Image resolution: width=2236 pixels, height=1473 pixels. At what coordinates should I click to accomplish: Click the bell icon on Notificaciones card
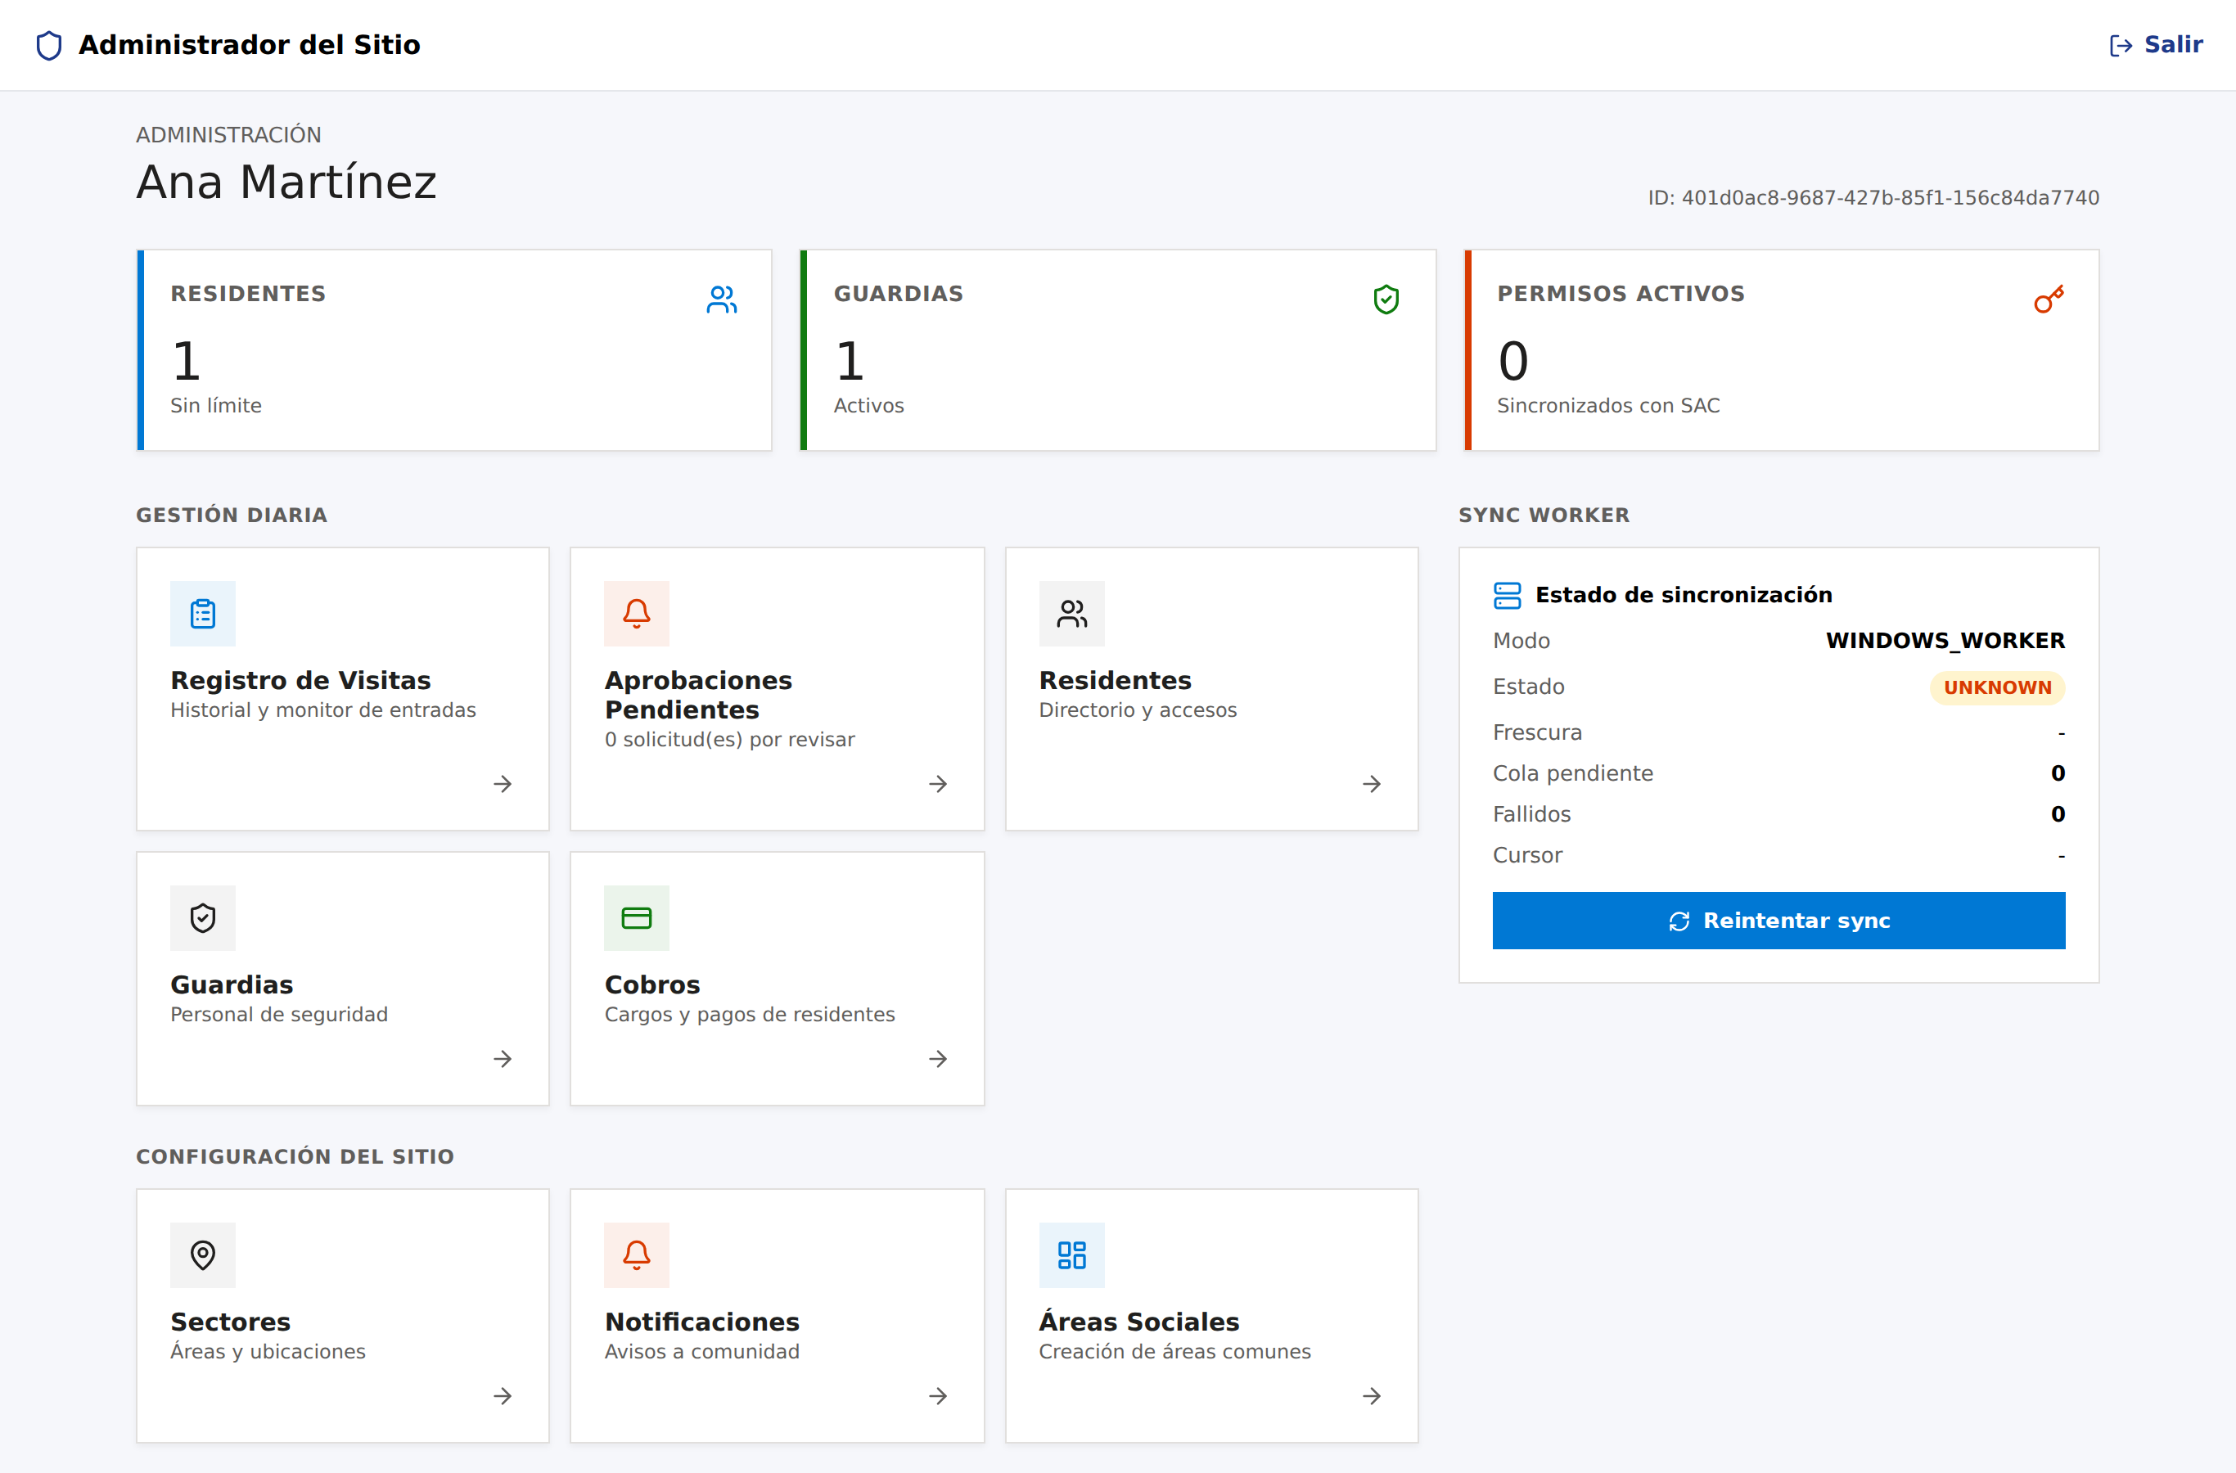click(x=637, y=1255)
